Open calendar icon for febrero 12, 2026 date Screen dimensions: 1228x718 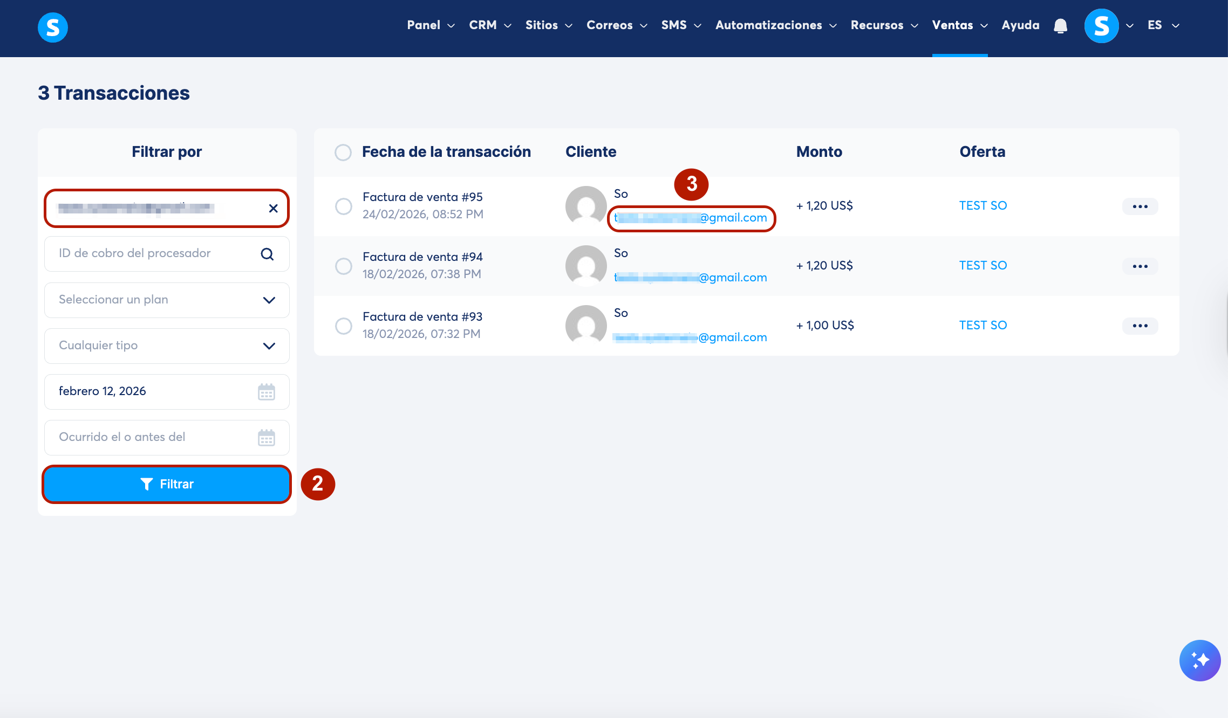[x=266, y=392]
